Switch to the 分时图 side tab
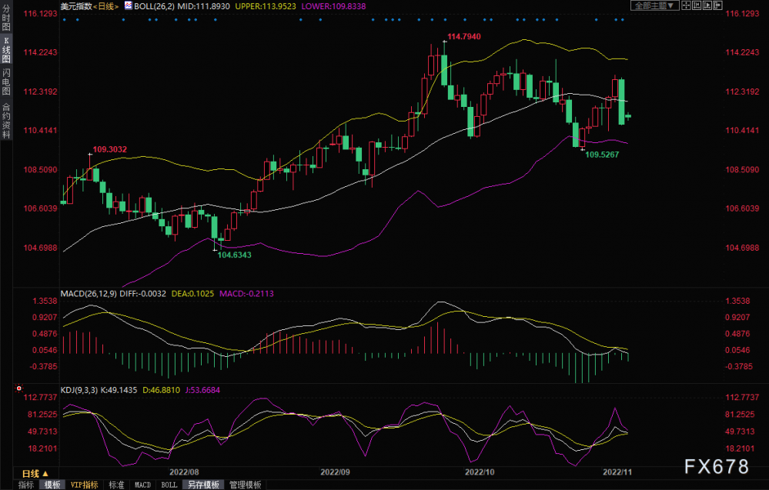769x490 pixels. [6, 18]
